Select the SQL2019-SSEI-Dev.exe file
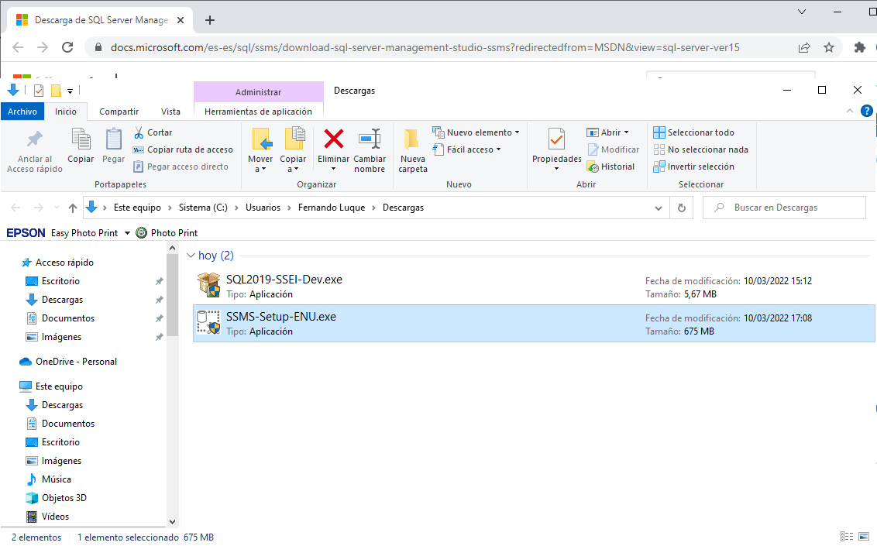Image resolution: width=877 pixels, height=546 pixels. (x=534, y=286)
